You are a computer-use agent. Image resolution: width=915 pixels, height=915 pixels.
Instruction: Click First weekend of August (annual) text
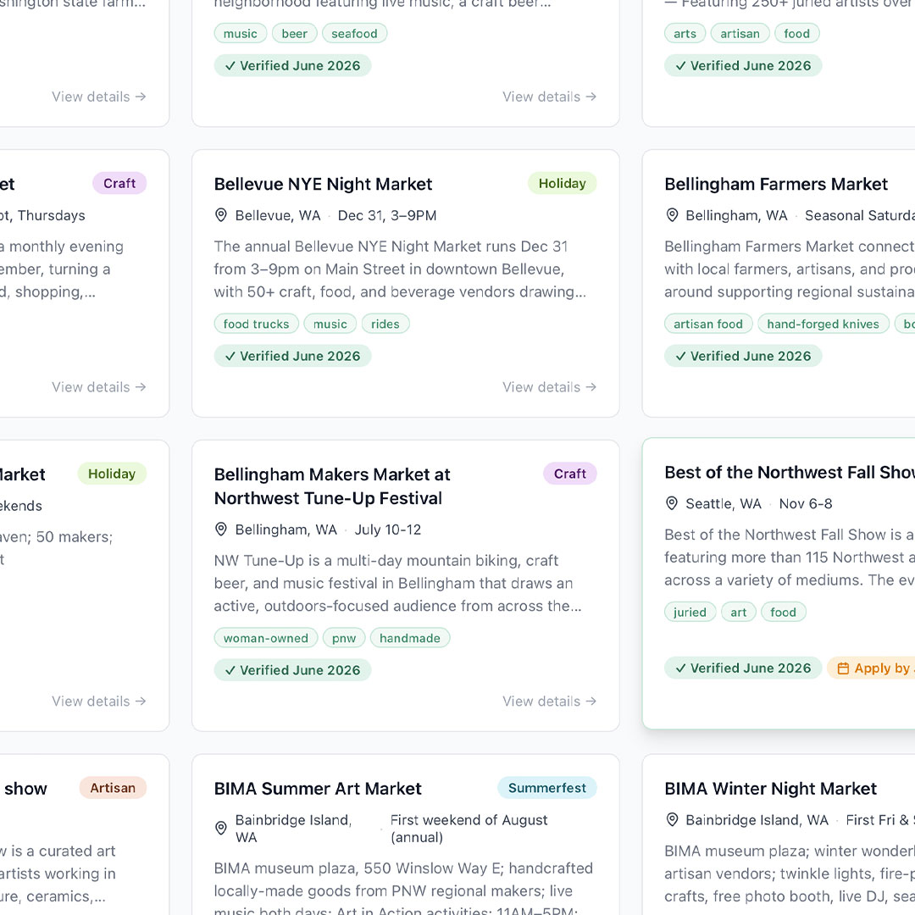(469, 828)
